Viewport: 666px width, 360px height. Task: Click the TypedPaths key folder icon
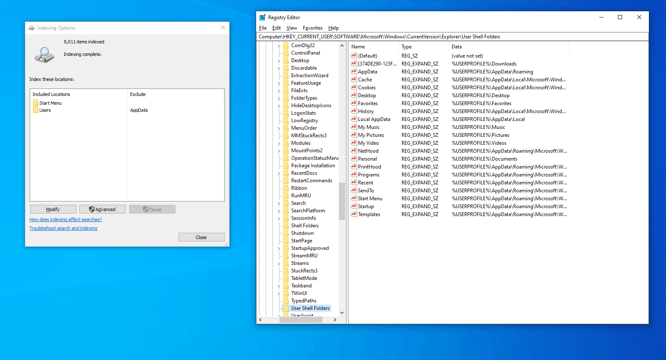coord(286,300)
